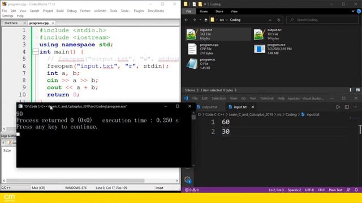Click horizontal scrollbar at bottom of Code::Blocks
Screen dimensions: 362x203
point(75,180)
